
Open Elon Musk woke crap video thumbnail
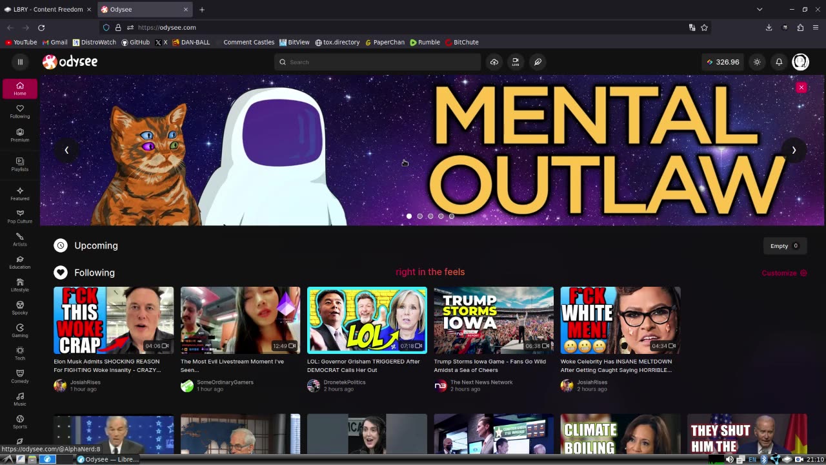[114, 320]
